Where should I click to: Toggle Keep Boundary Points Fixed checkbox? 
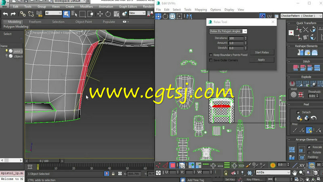211,55
